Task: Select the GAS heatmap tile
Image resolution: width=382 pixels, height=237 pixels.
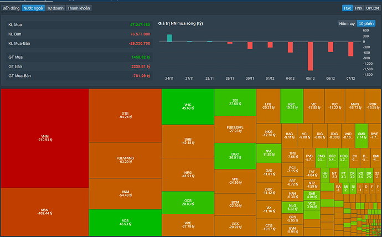Action: tap(269, 172)
